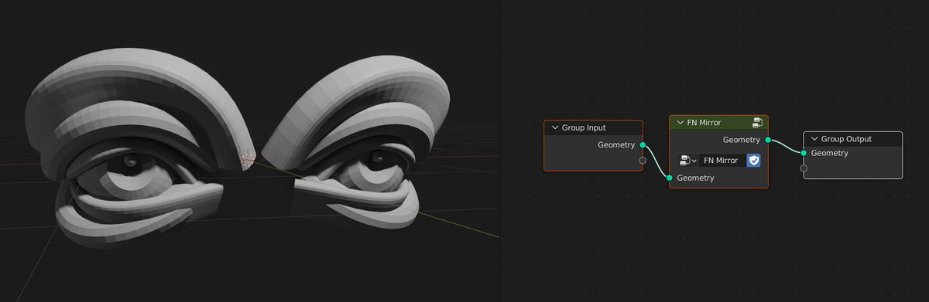Collapse the Group Input node
Image resolution: width=929 pixels, height=302 pixels.
[554, 127]
